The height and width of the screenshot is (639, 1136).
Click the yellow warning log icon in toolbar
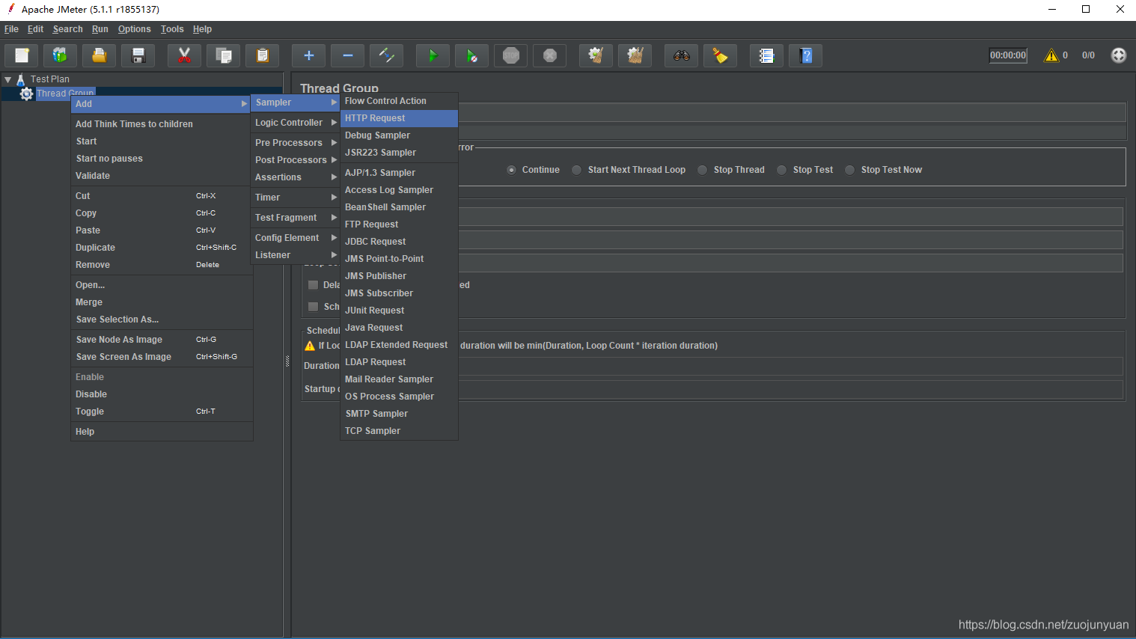tap(1051, 55)
